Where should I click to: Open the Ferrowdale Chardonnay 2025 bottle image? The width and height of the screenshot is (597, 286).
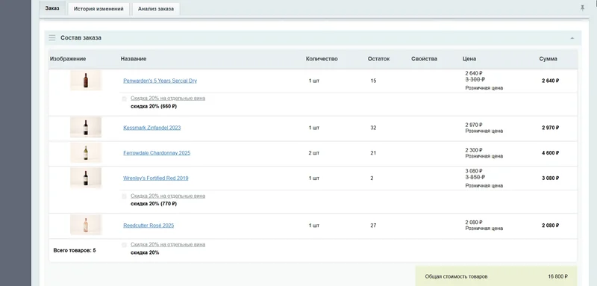(86, 153)
